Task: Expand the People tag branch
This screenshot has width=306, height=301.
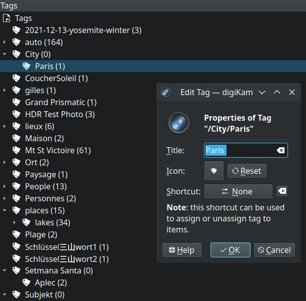Action: coord(4,186)
